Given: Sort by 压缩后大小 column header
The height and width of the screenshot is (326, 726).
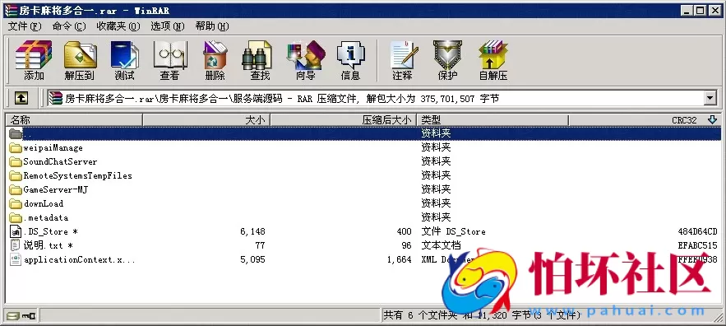Looking at the screenshot, I should [343, 119].
